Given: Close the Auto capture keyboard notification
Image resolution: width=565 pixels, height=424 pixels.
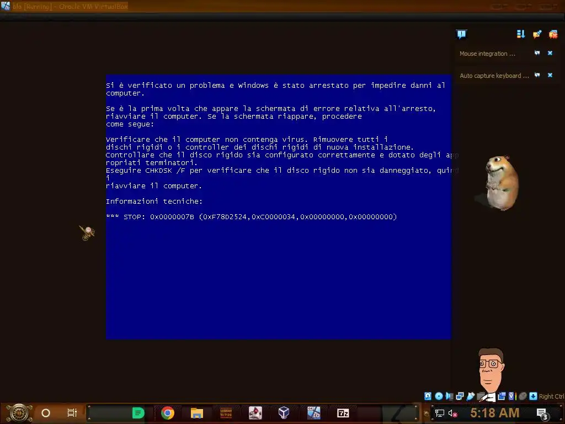Looking at the screenshot, I should 550,75.
